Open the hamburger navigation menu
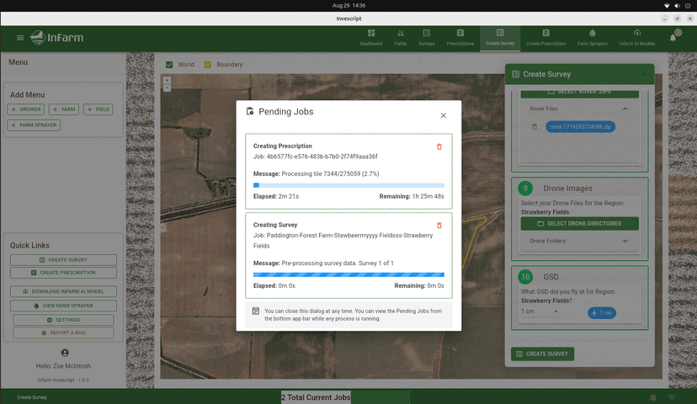The width and height of the screenshot is (697, 404). tap(20, 38)
